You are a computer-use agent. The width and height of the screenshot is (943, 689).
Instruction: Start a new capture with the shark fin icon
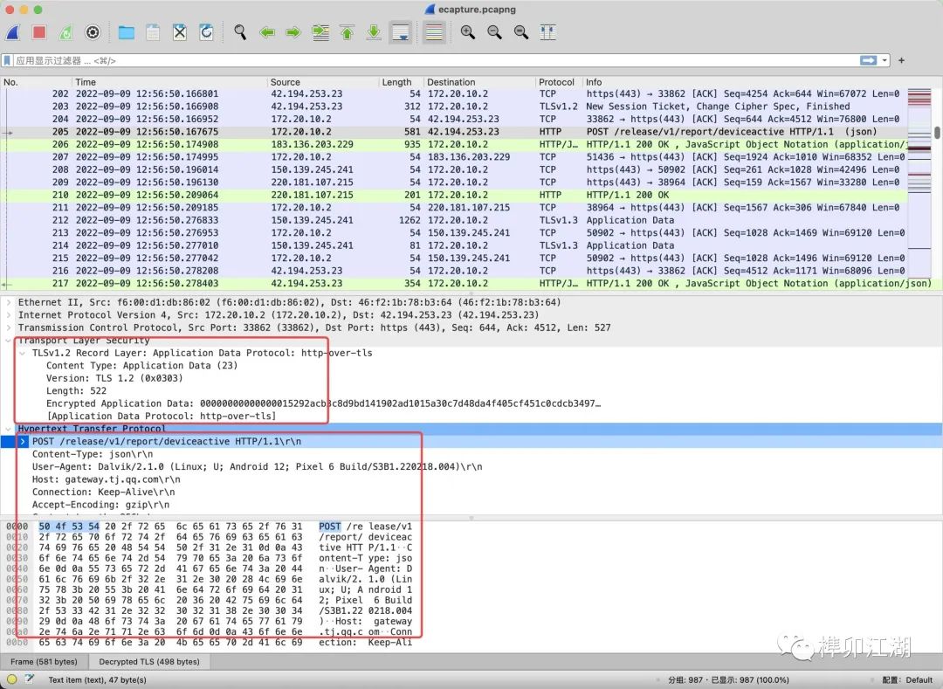[13, 33]
